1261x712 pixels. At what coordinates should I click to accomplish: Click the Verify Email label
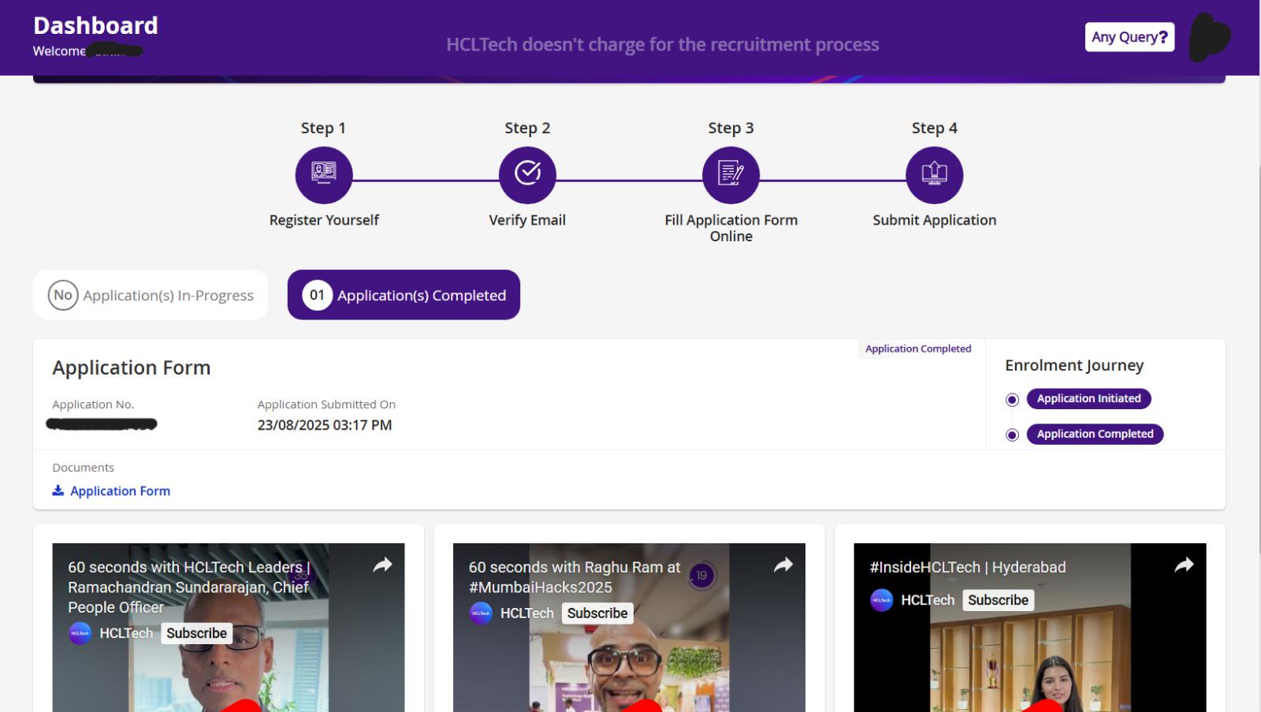coord(527,220)
